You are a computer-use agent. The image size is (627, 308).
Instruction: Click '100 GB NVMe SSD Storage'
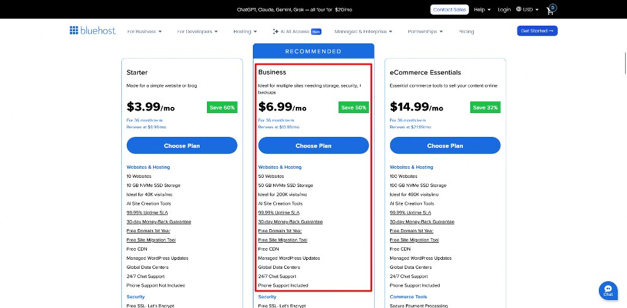coord(418,186)
